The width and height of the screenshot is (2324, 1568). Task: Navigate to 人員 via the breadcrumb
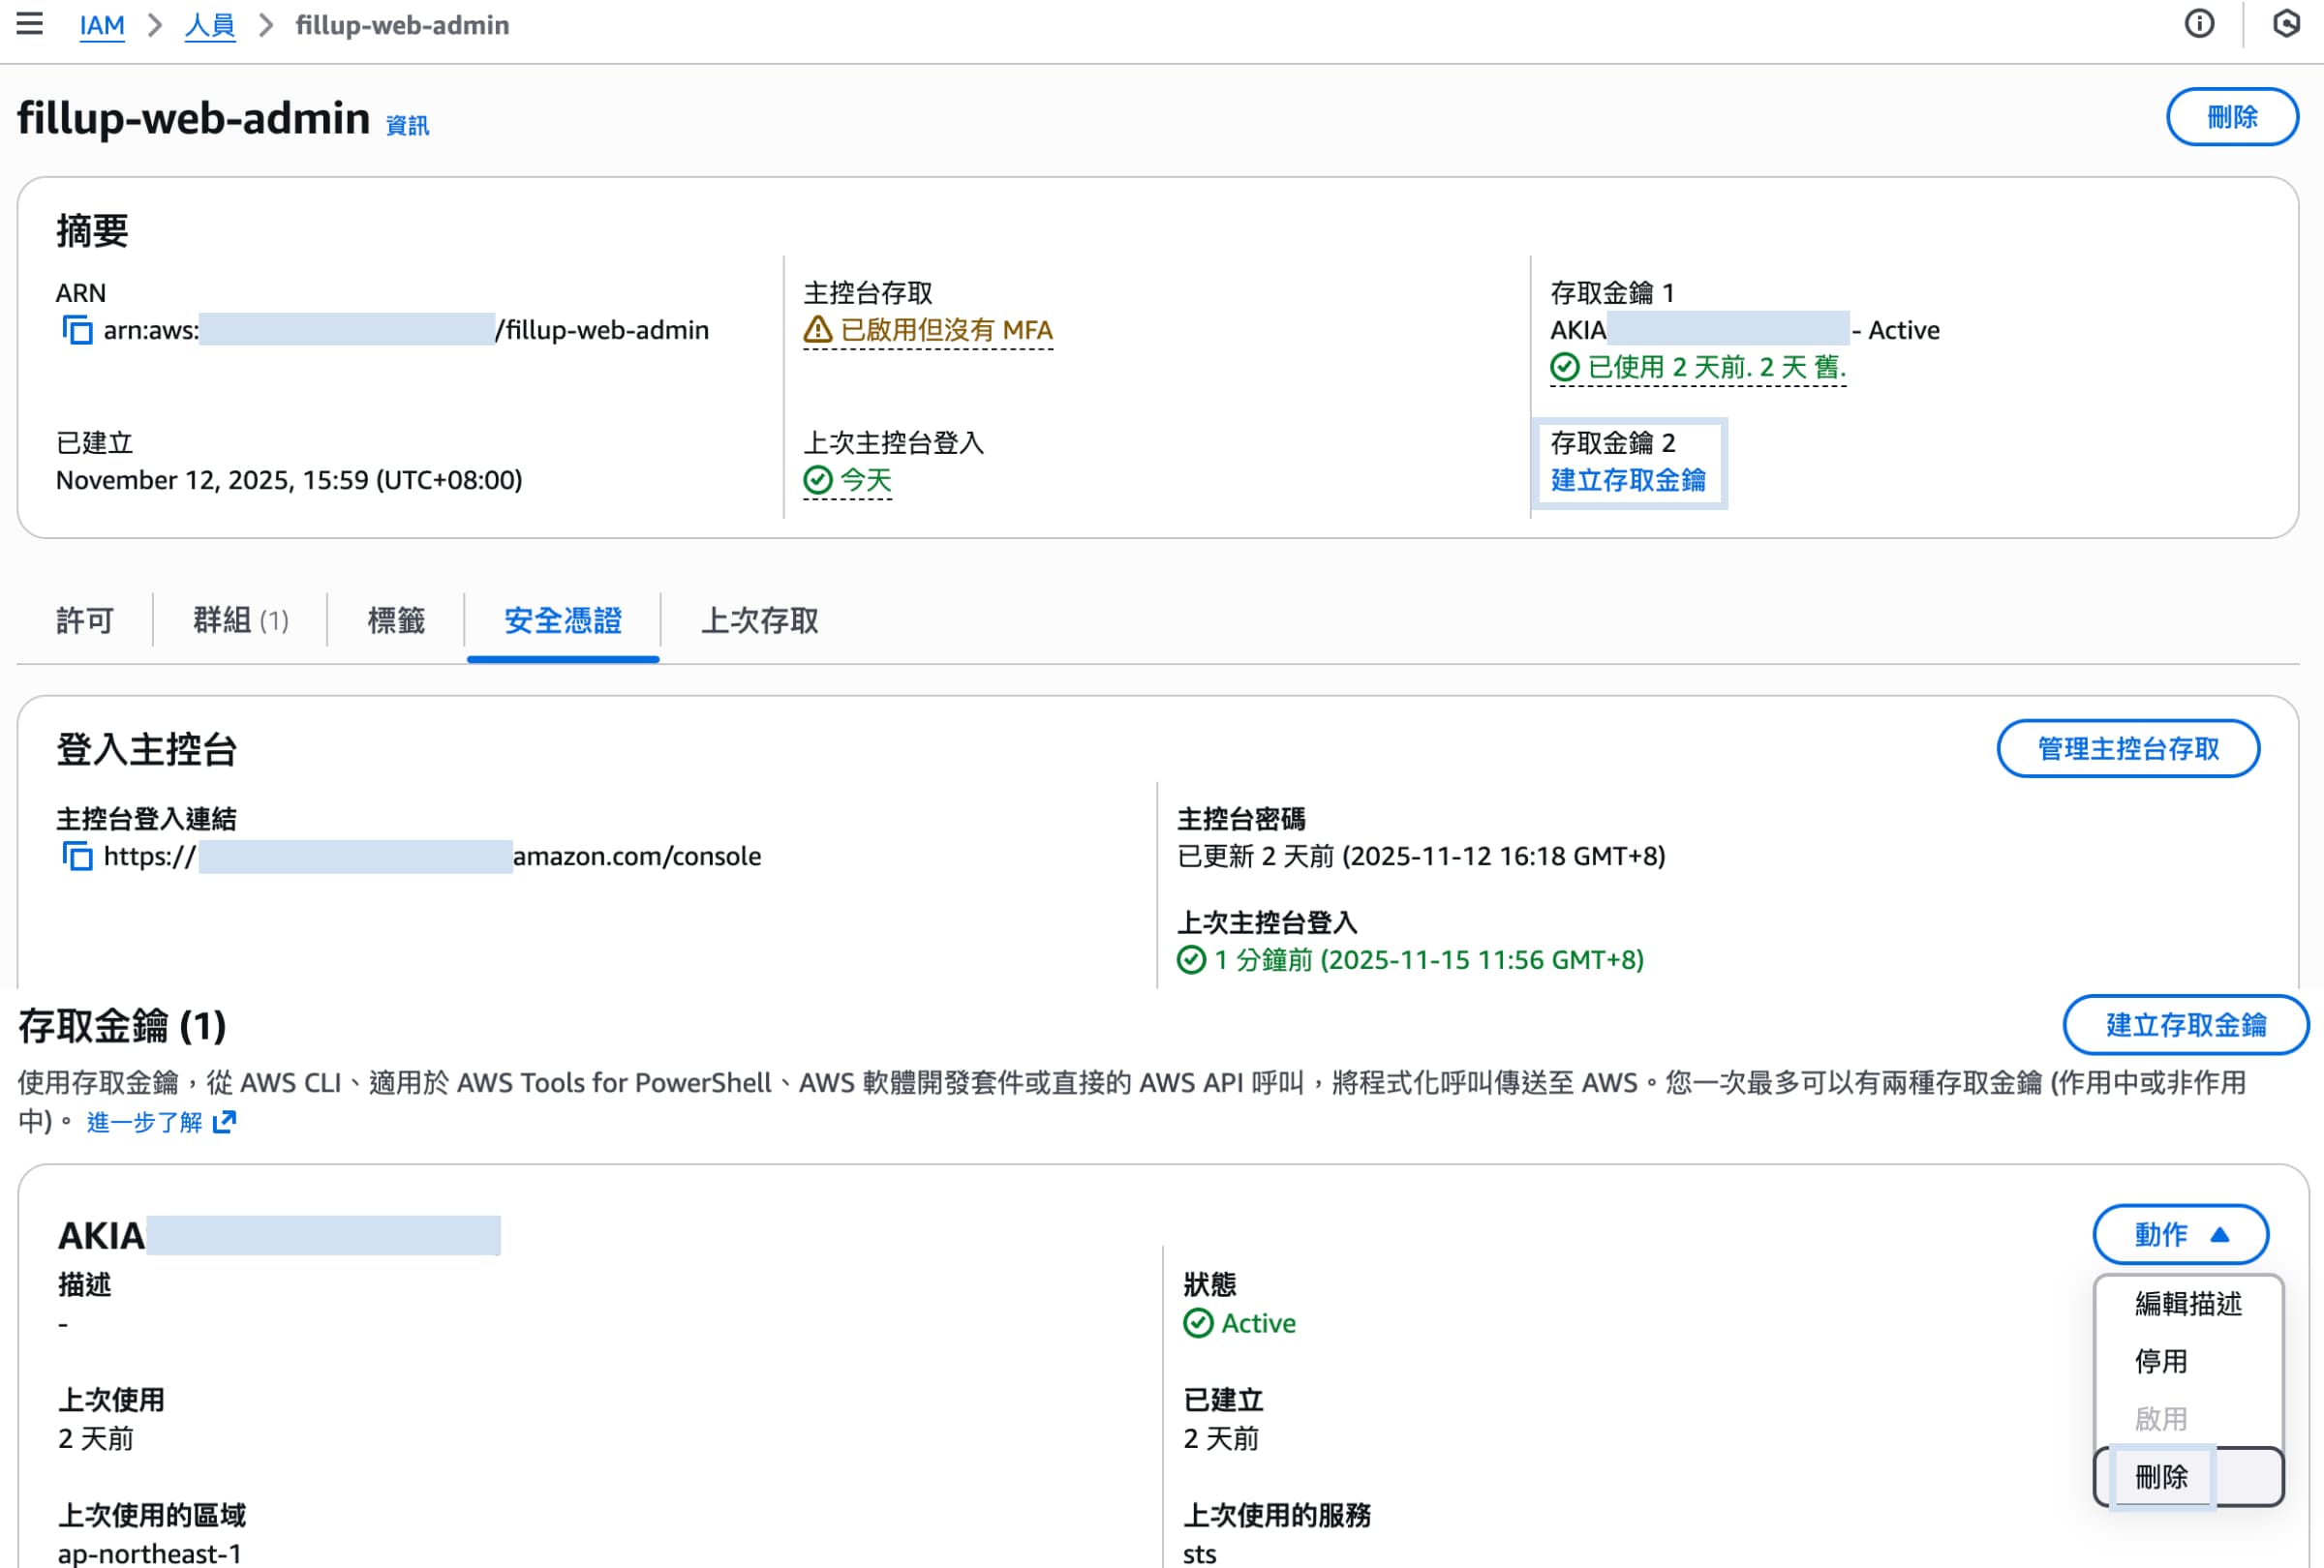coord(209,25)
